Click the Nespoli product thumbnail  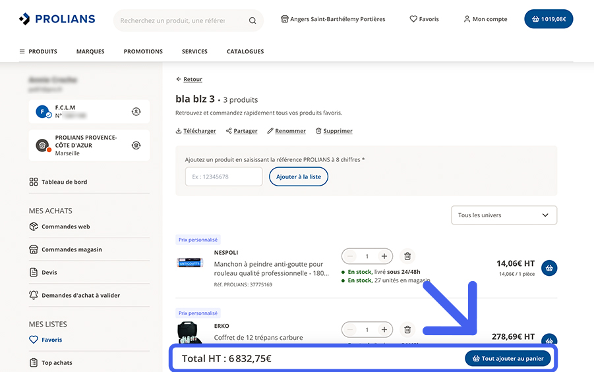point(190,262)
